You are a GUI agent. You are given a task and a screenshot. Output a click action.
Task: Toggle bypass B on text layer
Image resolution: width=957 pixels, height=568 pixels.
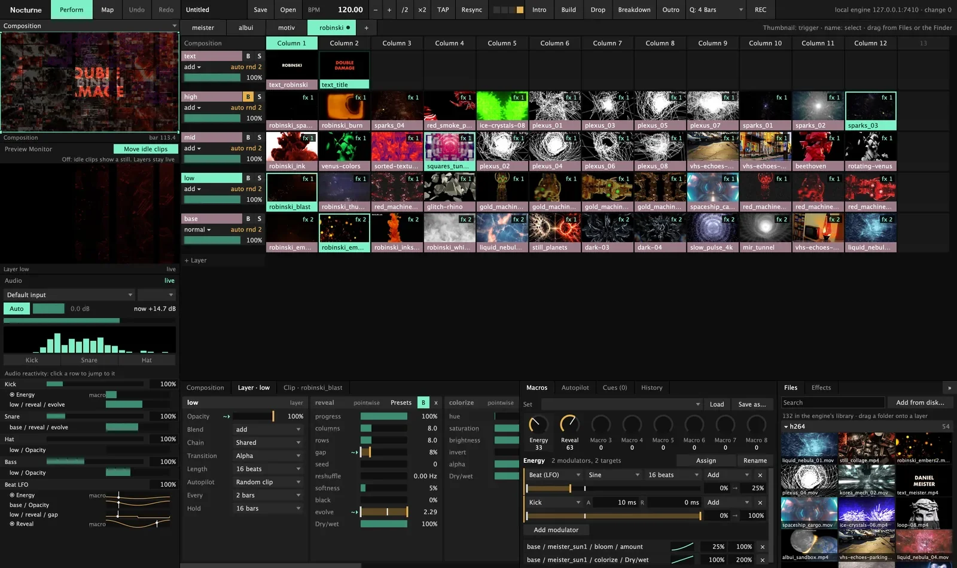tap(248, 56)
